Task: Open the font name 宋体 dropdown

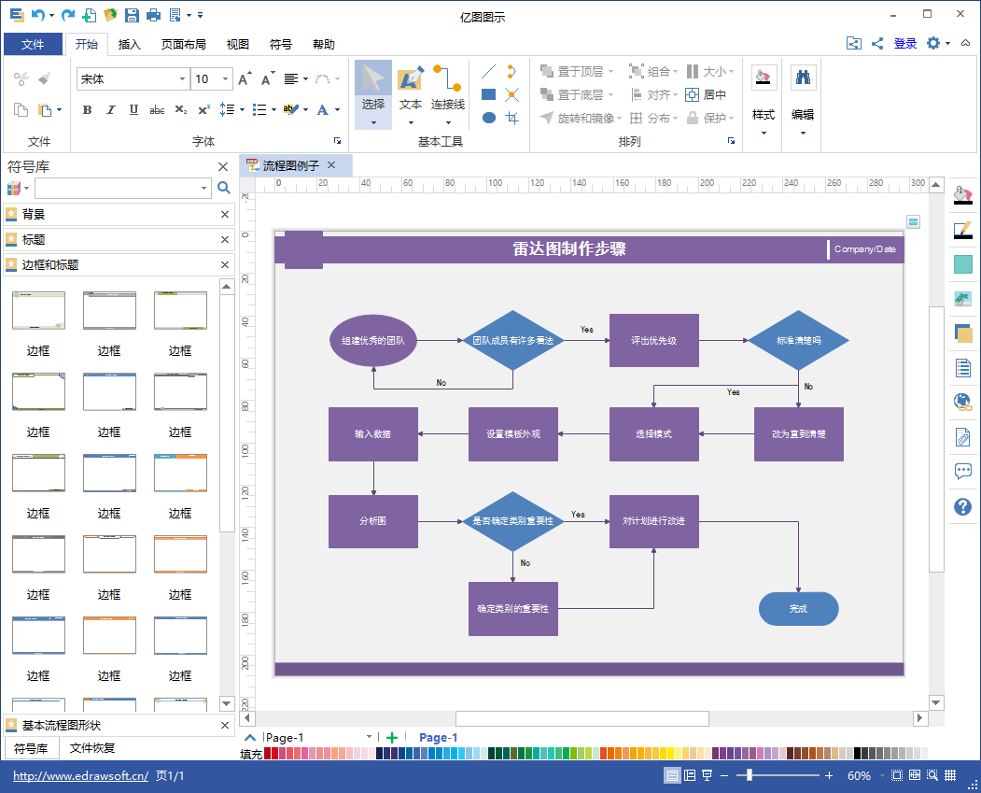Action: point(182,78)
